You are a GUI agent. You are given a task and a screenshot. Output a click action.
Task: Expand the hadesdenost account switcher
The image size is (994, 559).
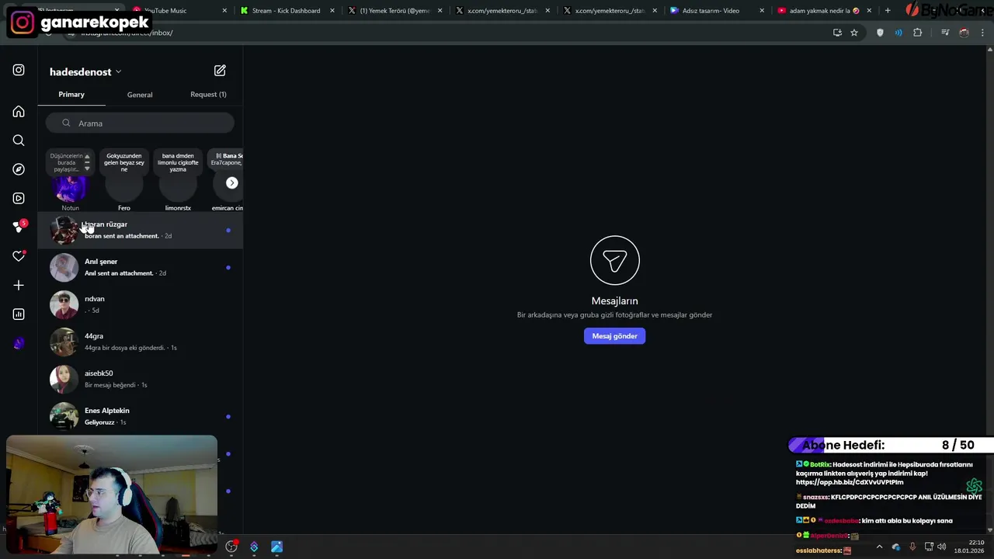point(85,71)
